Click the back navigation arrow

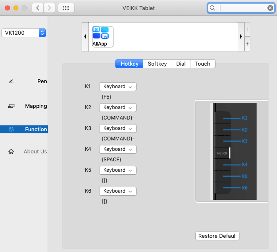point(37,8)
